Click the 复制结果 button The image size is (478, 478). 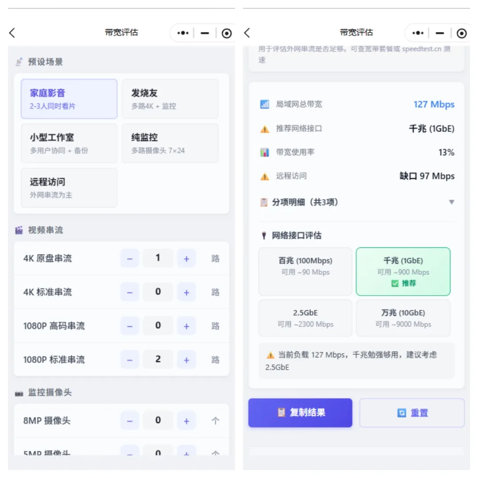pyautogui.click(x=300, y=413)
